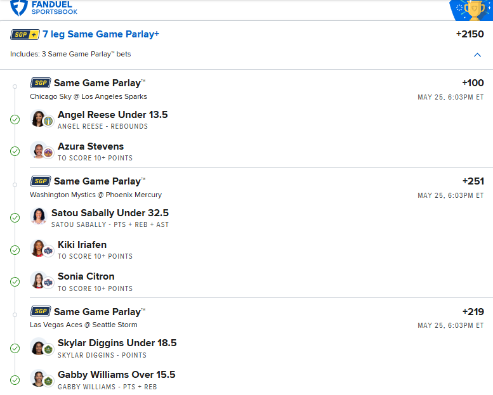The image size is (493, 395).
Task: Click 'Angel Reese Under 13.5' selection
Action: [x=112, y=115]
